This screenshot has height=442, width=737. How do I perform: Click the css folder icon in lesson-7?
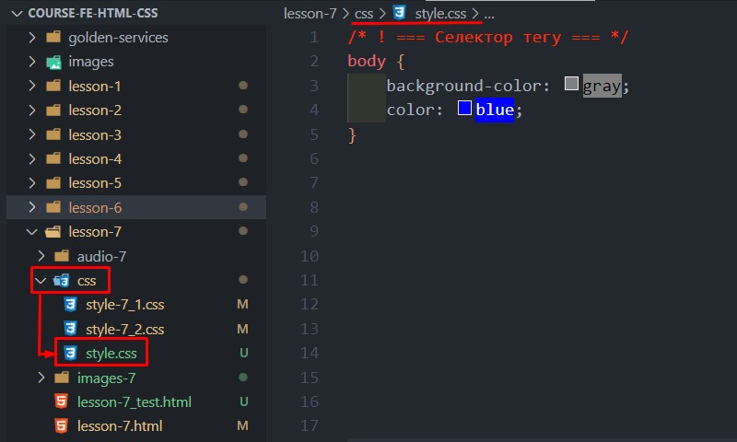62,281
